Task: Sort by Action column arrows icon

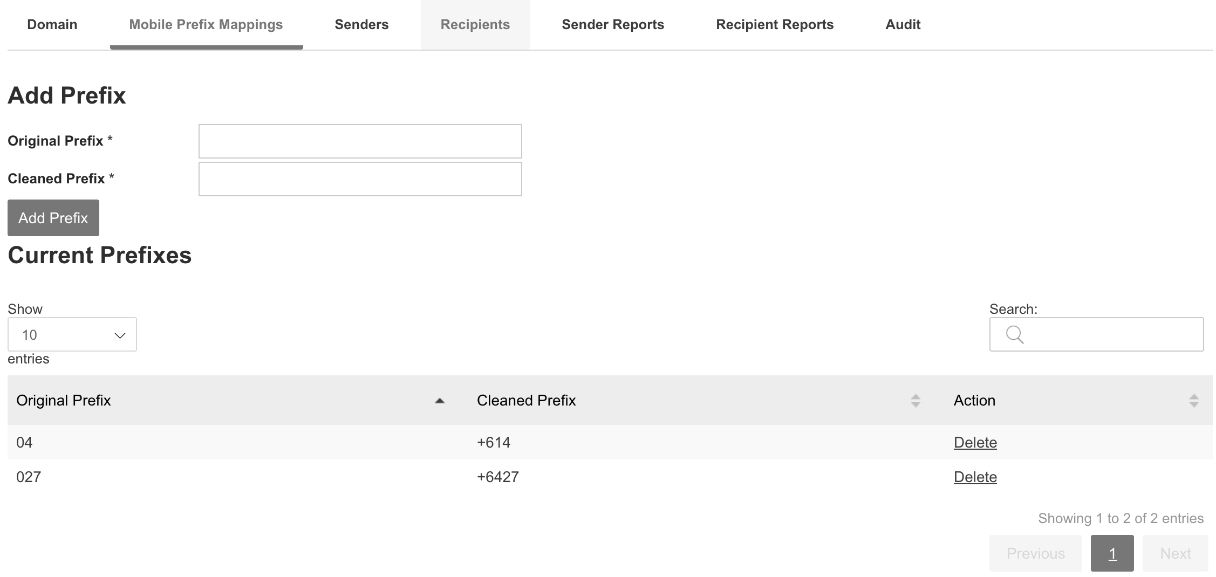Action: coord(1194,401)
